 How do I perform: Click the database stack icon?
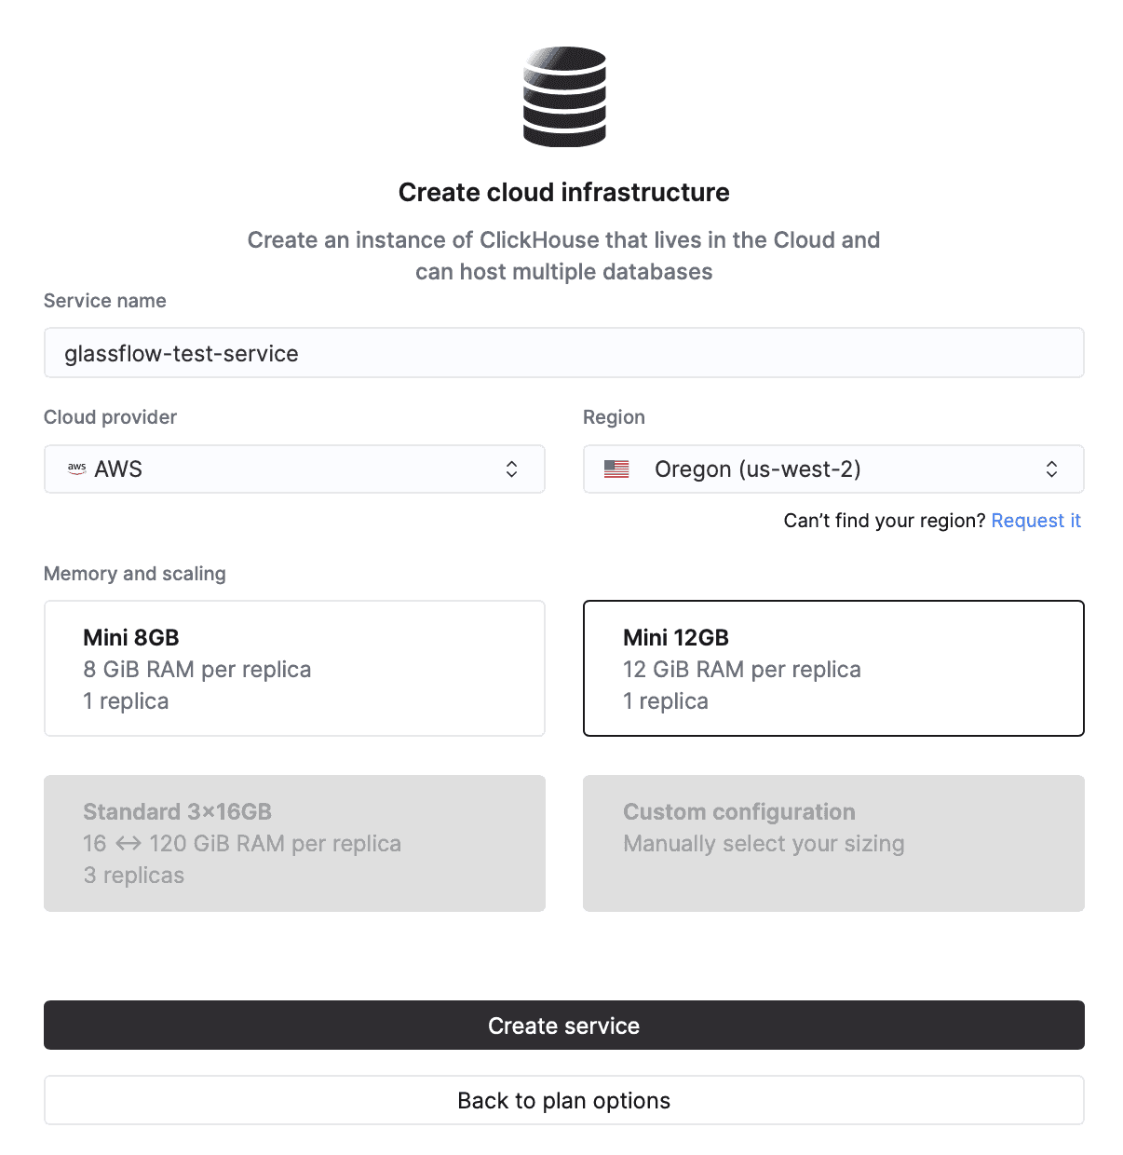[564, 97]
